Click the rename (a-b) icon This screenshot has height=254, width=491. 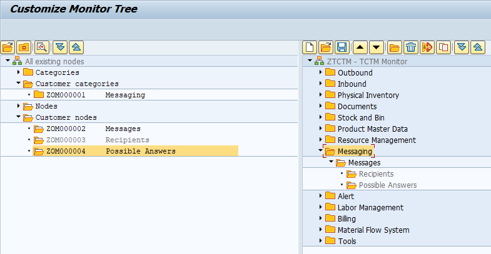pyautogui.click(x=427, y=47)
